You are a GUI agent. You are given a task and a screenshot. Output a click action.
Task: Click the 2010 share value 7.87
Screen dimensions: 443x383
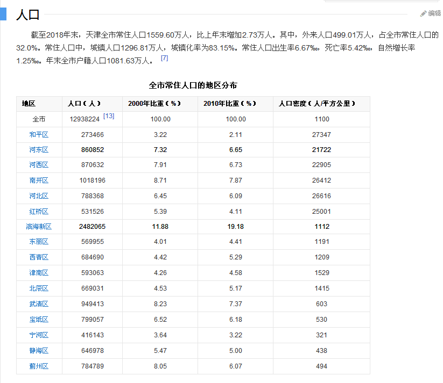pyautogui.click(x=236, y=180)
